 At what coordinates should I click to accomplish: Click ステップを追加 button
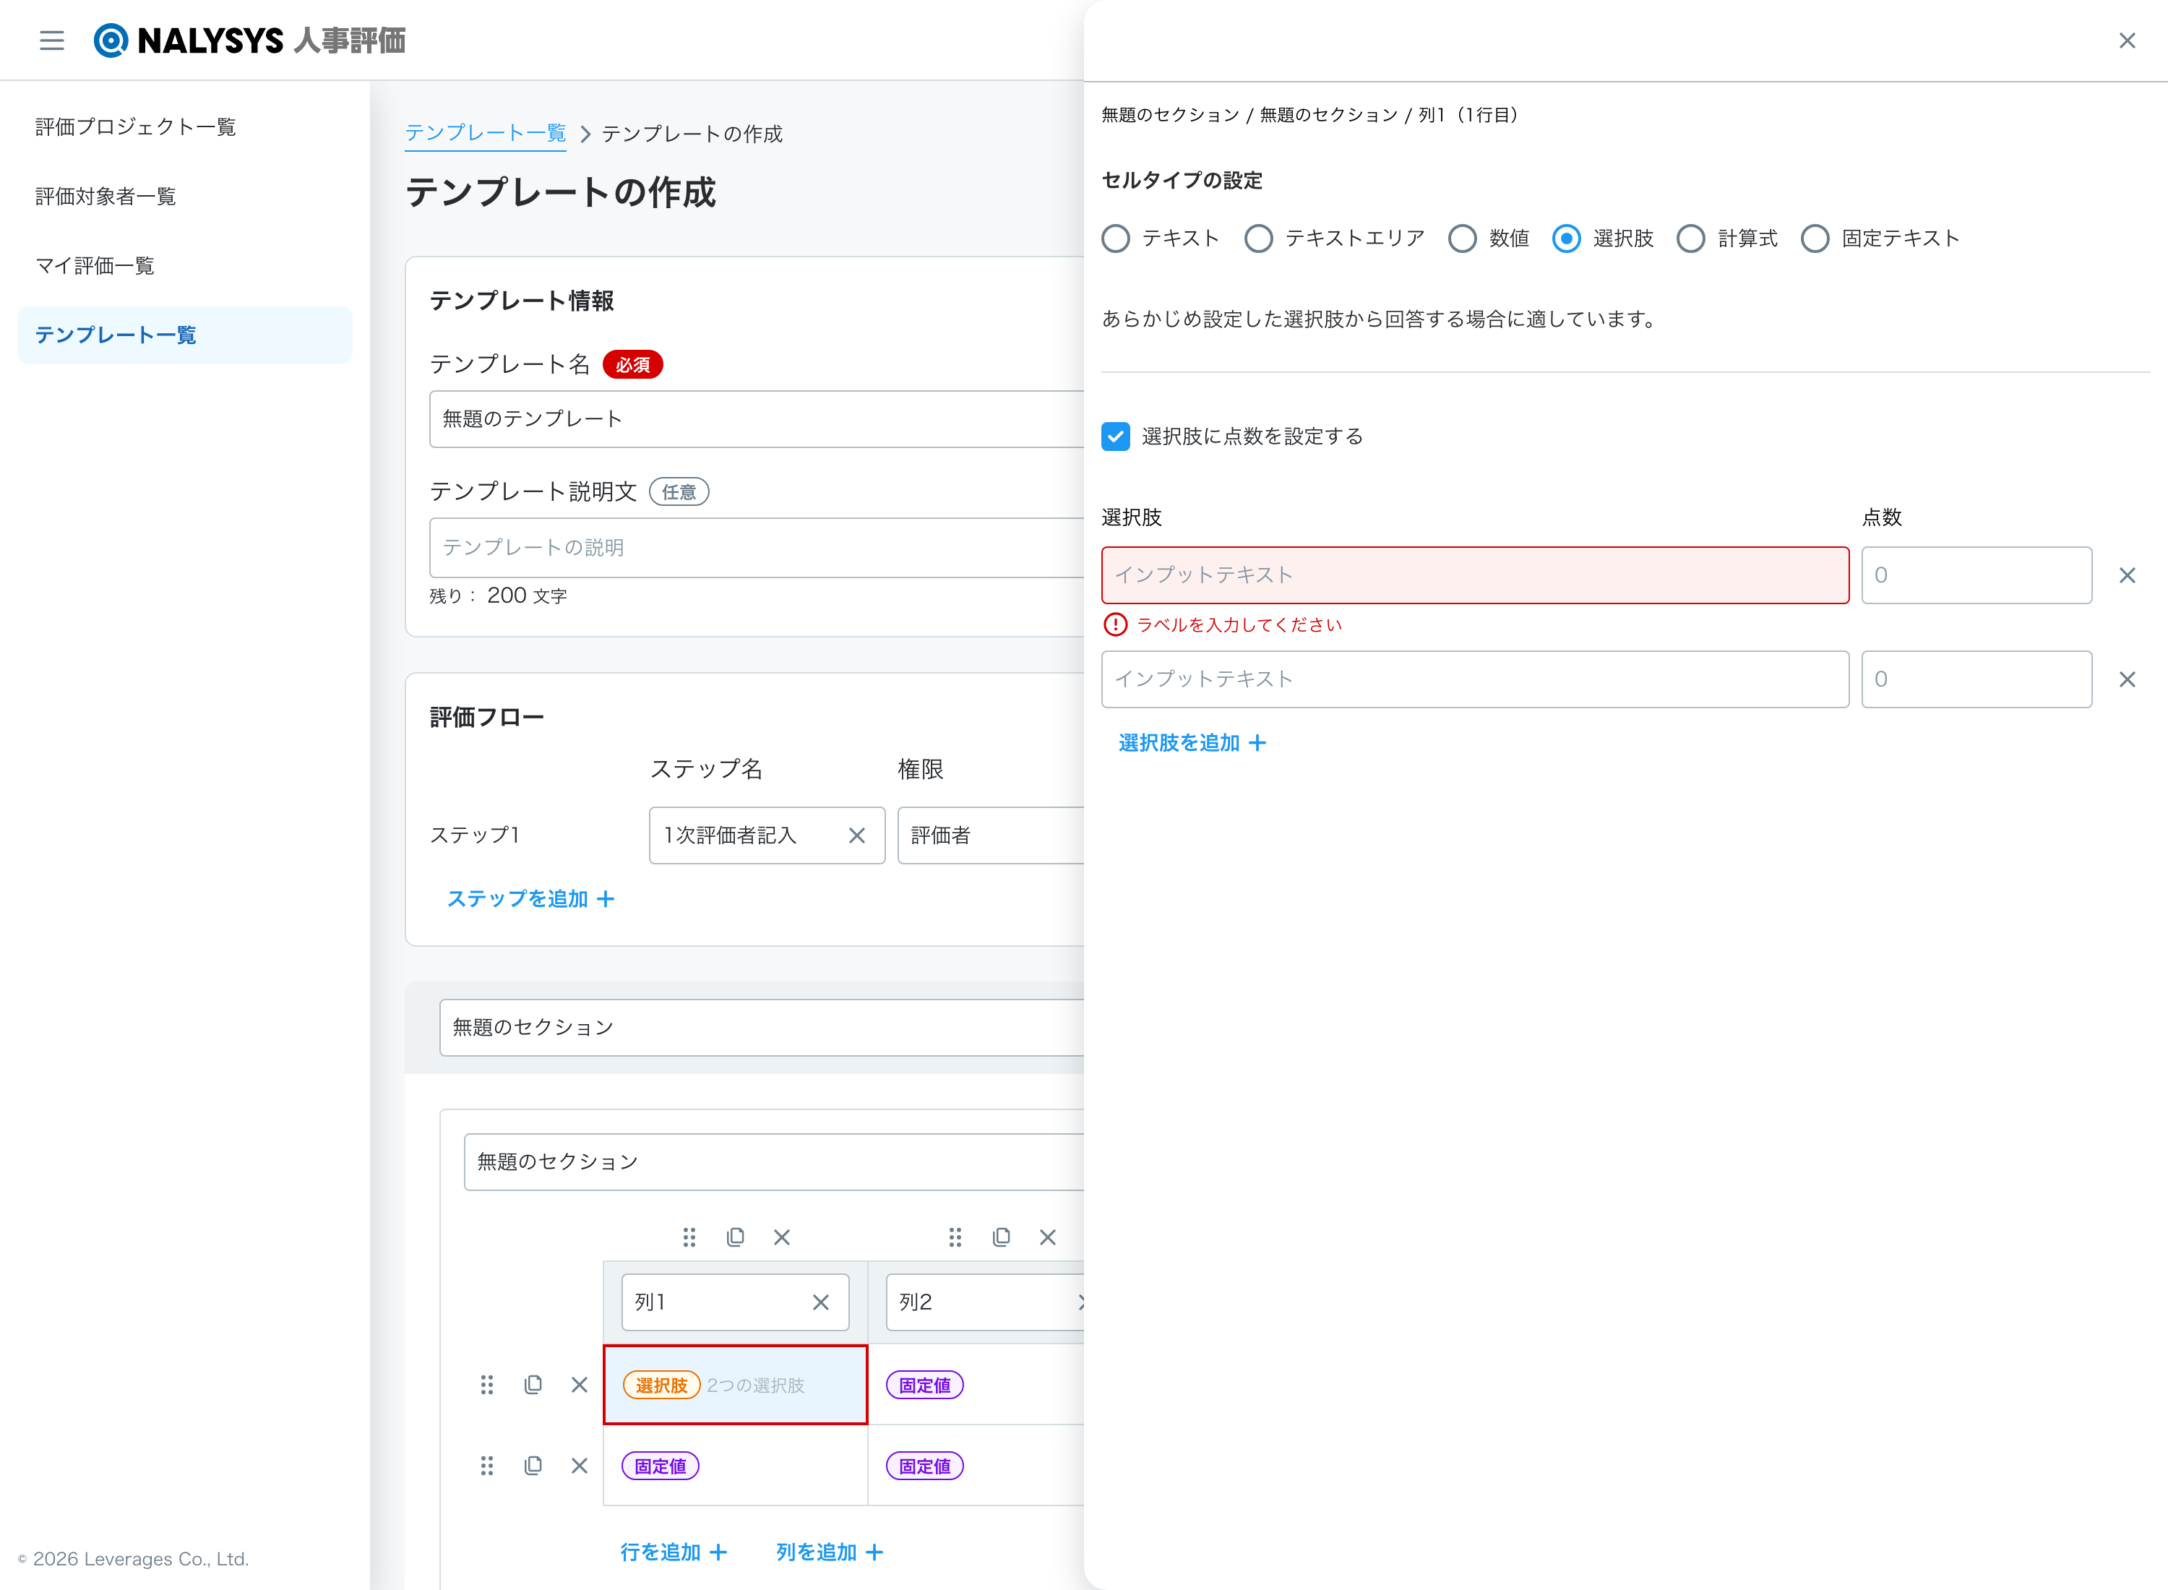[530, 899]
